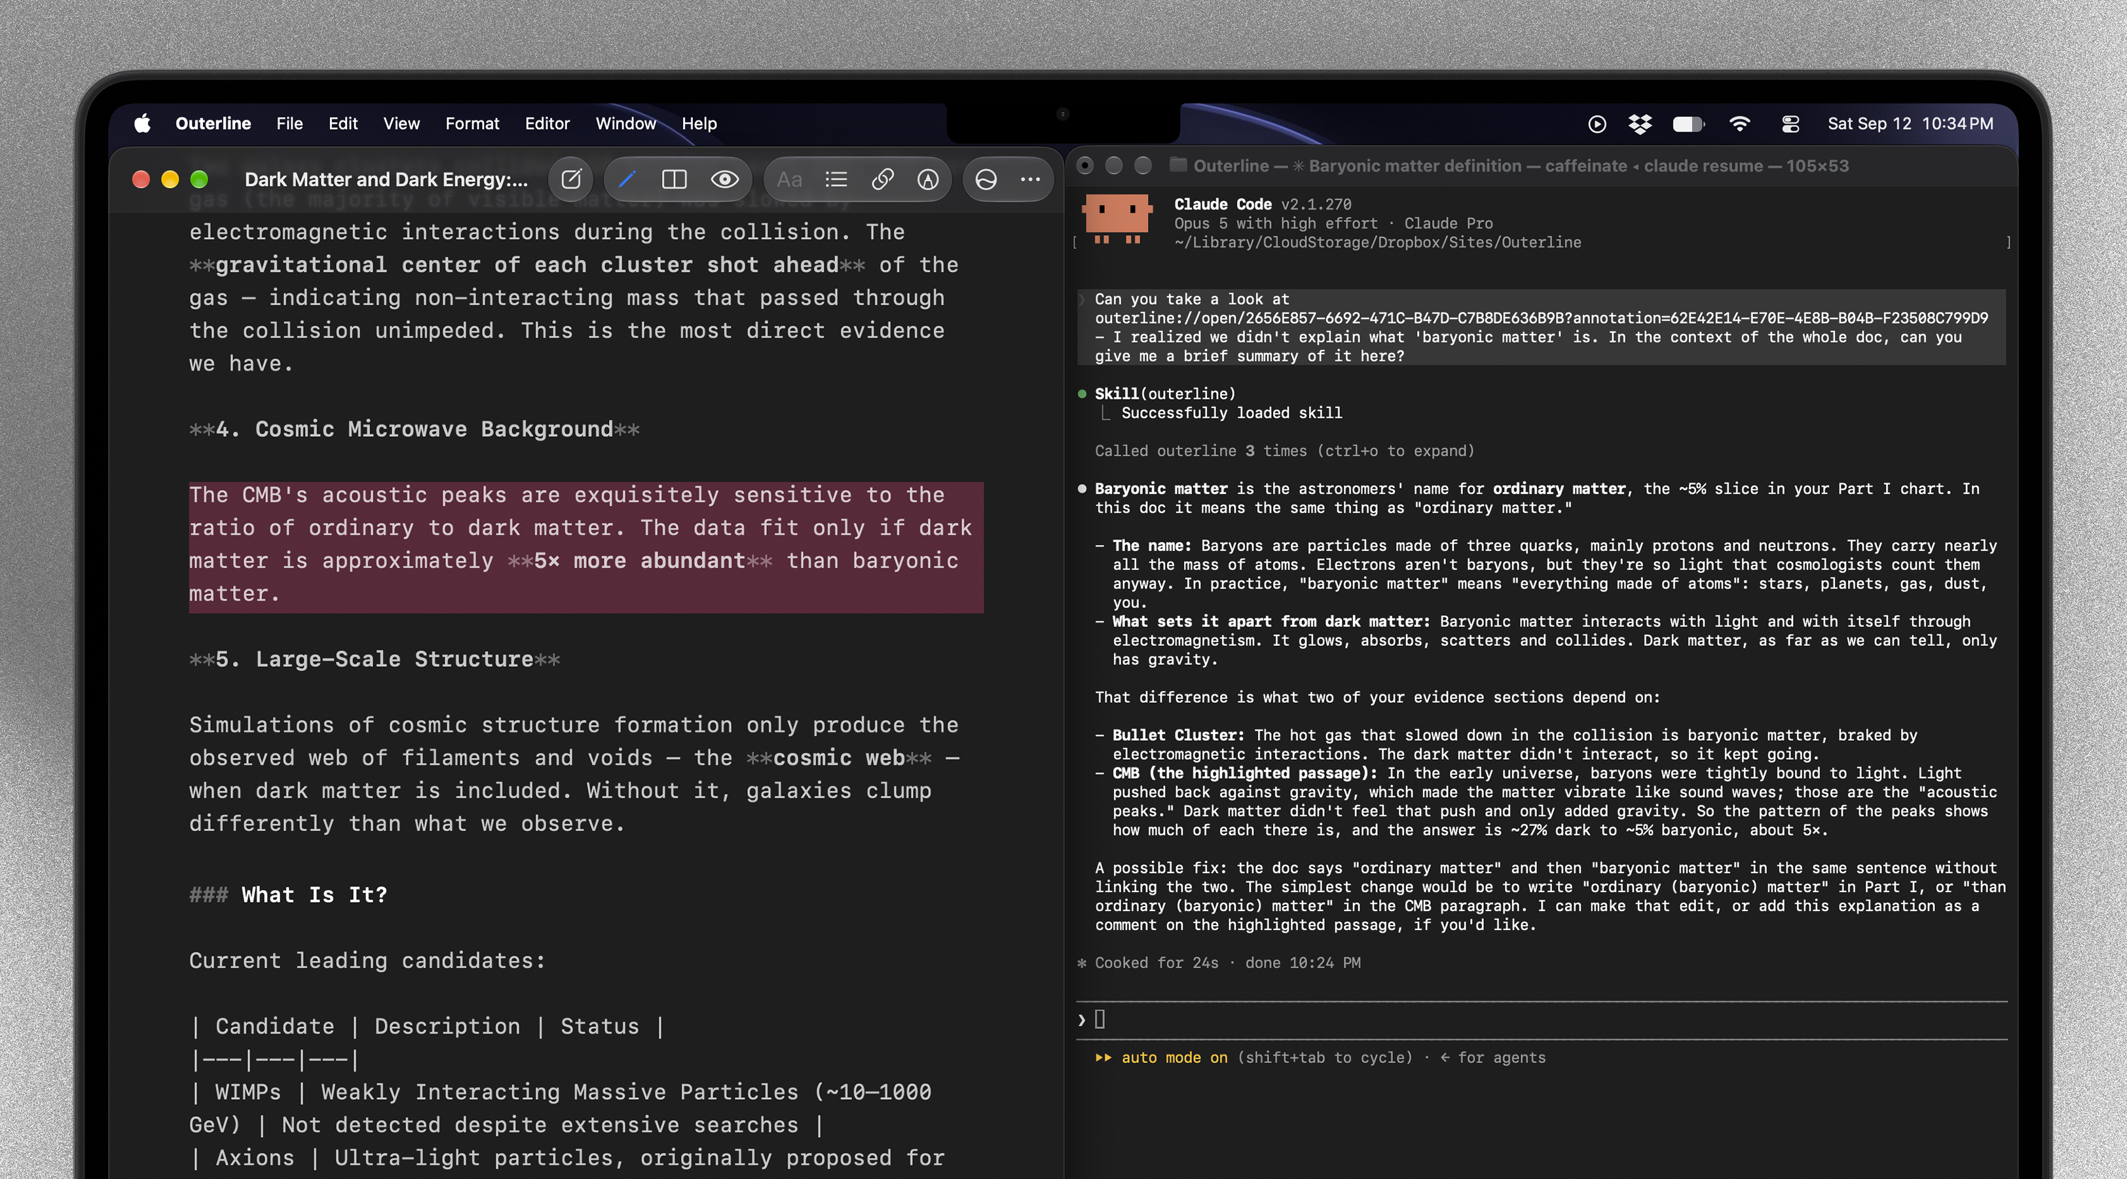Image resolution: width=2127 pixels, height=1179 pixels.
Task: Click the '4. Cosmic Microwave Background' heading
Action: [414, 429]
